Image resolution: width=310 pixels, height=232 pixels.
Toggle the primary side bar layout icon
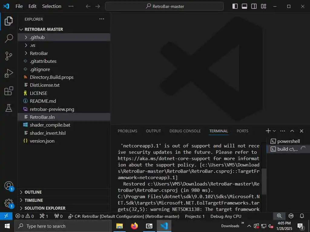coord(235,6)
